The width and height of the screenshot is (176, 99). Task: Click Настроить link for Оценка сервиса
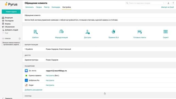pyautogui.click(x=50, y=76)
